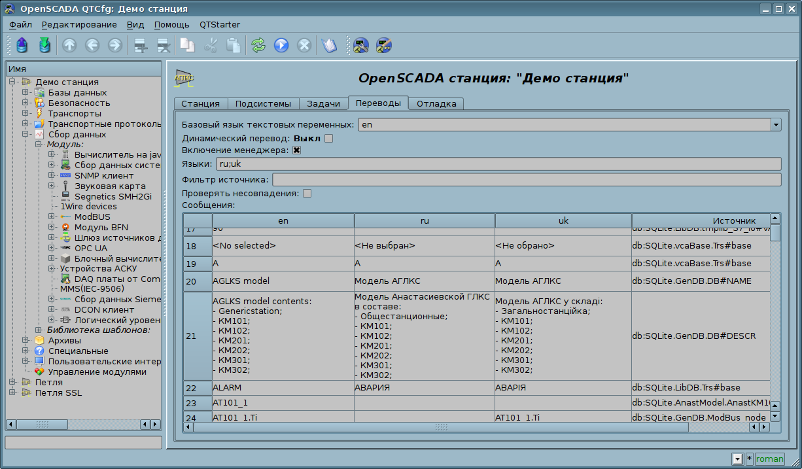
Task: Click the save to database toolbar icon
Action: click(44, 45)
